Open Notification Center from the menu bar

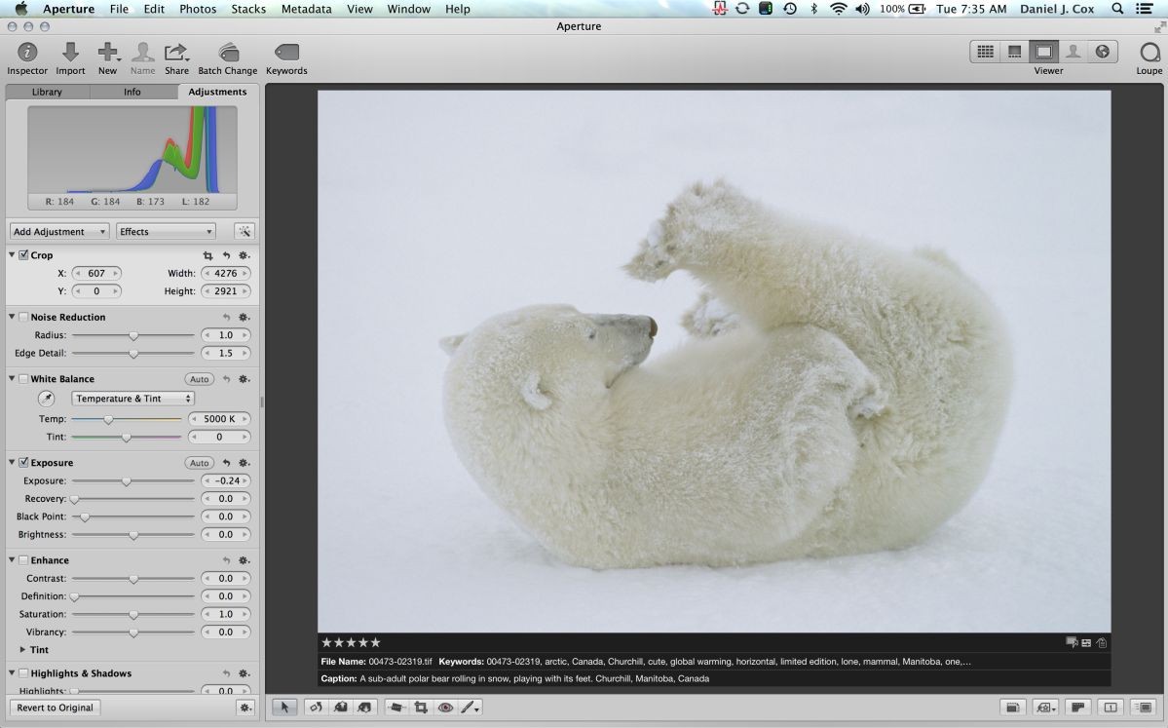click(x=1145, y=9)
